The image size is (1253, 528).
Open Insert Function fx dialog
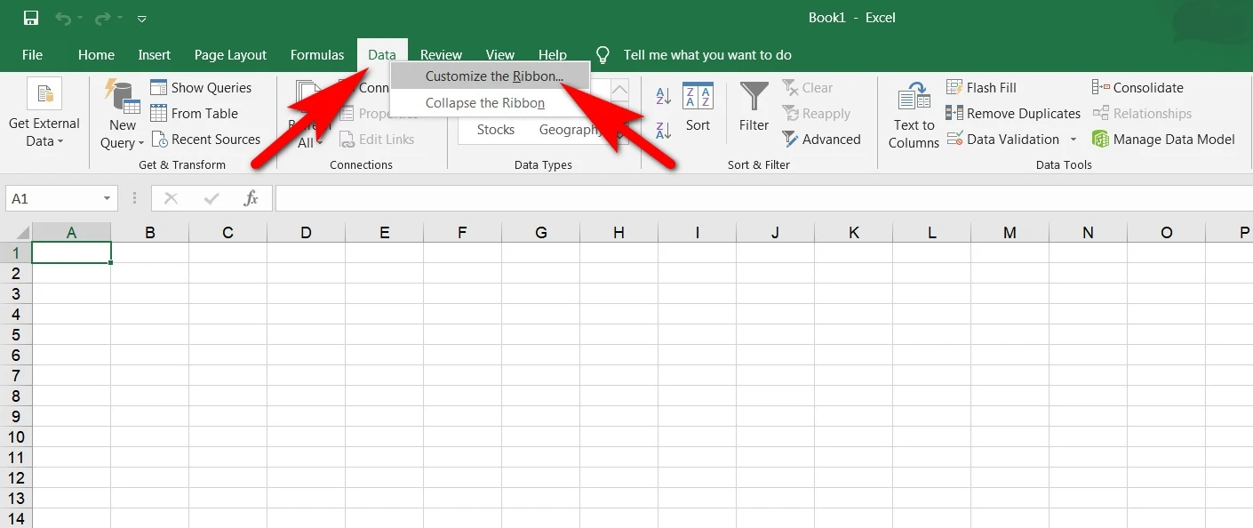click(x=251, y=199)
